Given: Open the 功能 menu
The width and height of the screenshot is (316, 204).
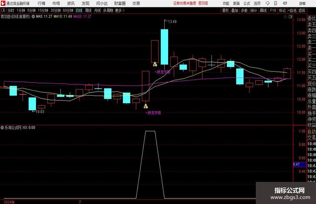Looking at the screenshot, I should tap(226, 3).
